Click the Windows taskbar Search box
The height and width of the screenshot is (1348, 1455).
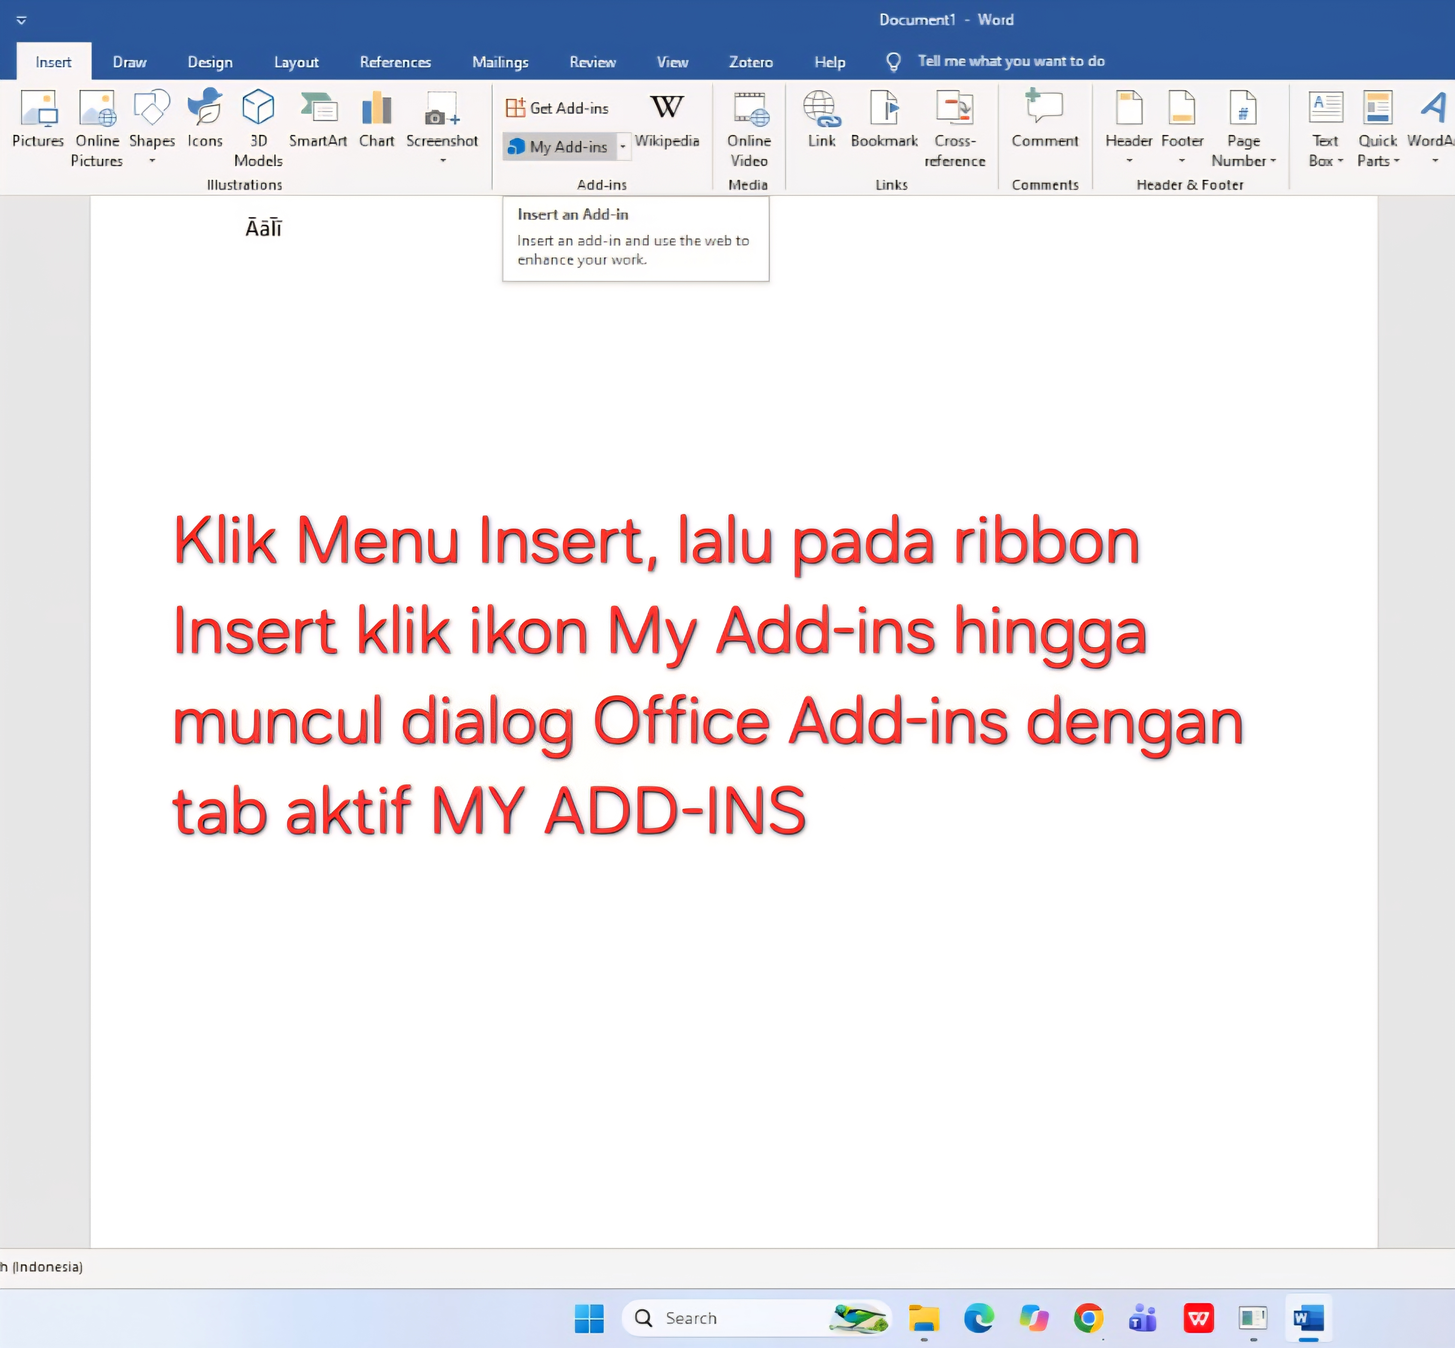click(757, 1318)
